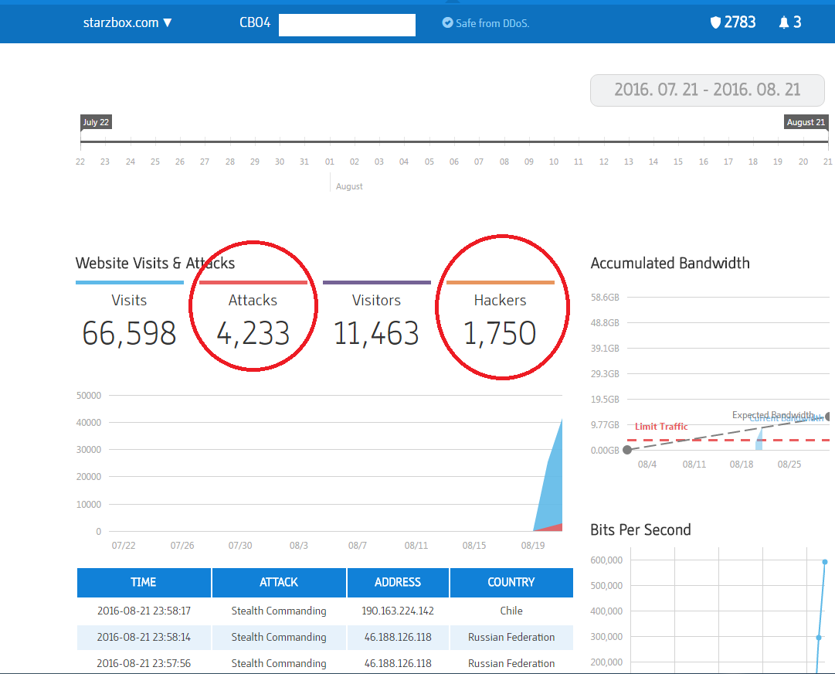Click the ADDRESS column header

tap(398, 582)
